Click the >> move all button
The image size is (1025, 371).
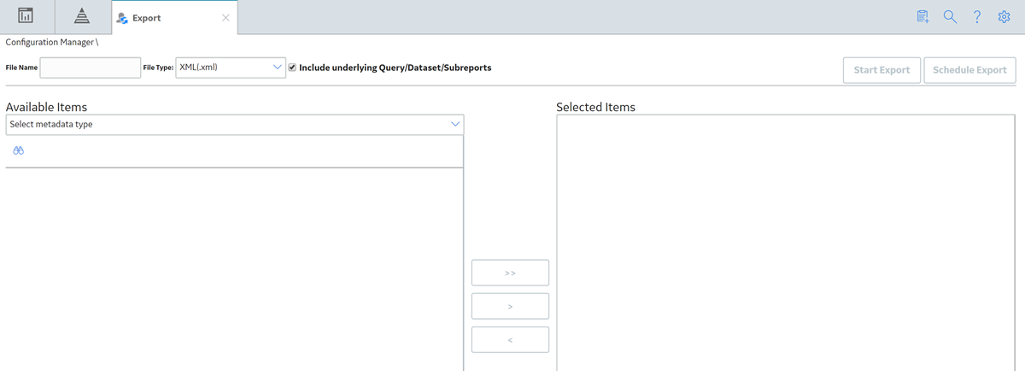coord(510,273)
